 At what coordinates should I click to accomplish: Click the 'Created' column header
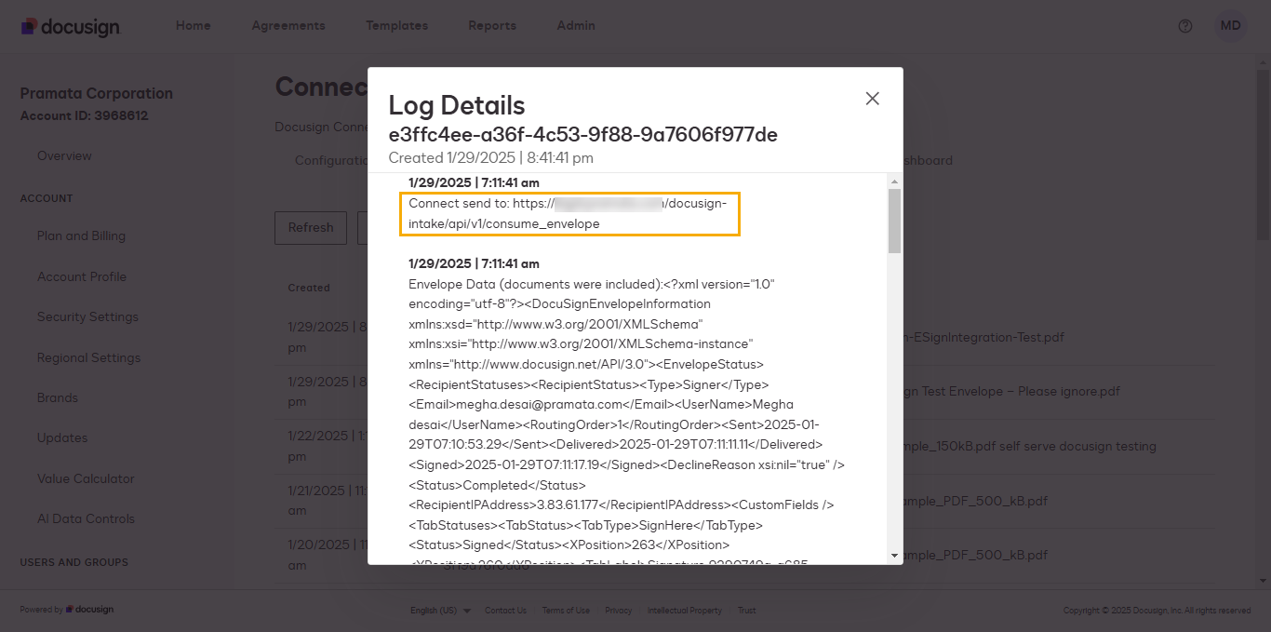coord(309,288)
